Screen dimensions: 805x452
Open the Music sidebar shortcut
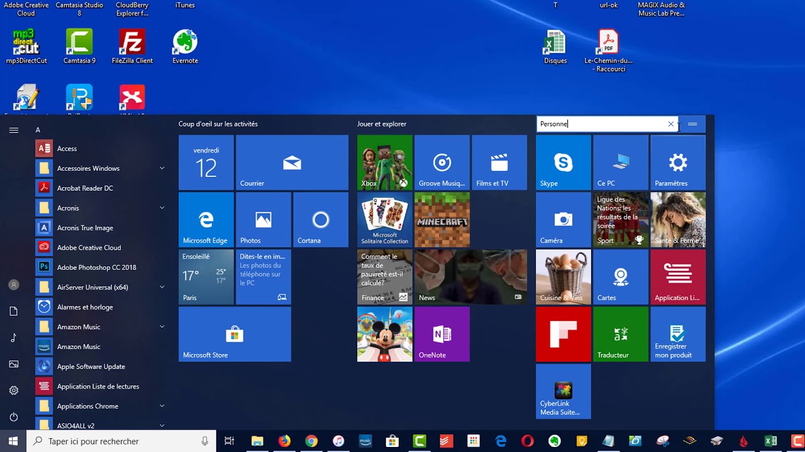pos(14,338)
